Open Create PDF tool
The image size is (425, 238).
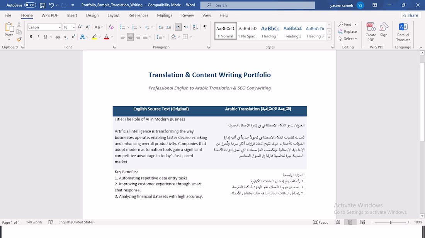coord(371,32)
